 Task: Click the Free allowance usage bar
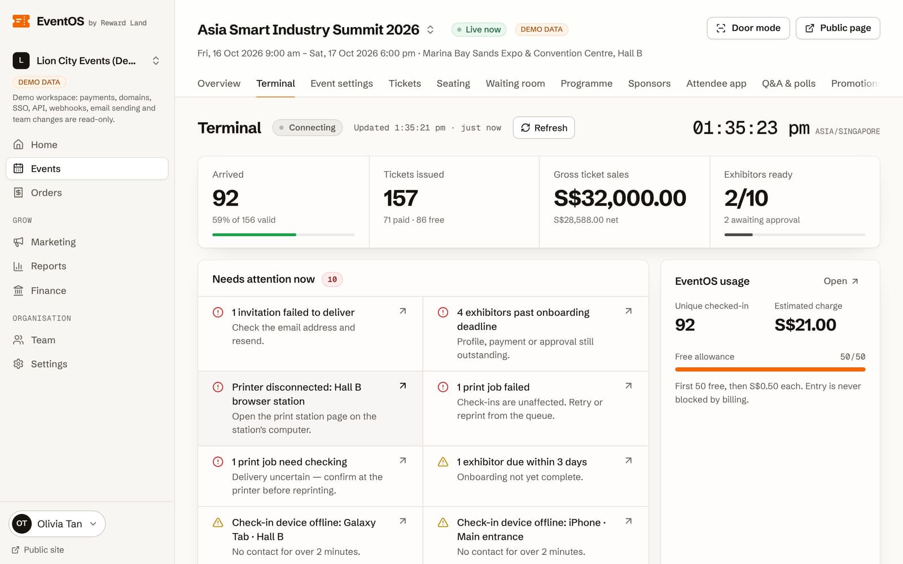[770, 369]
